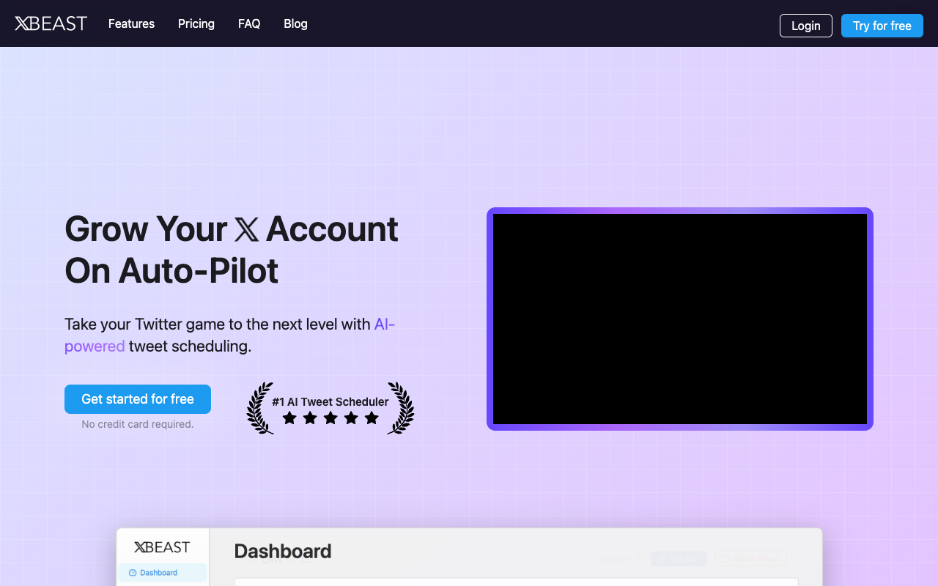This screenshot has height=586, width=938.
Task: Click the XBEAST logo in the navbar
Action: 51,23
